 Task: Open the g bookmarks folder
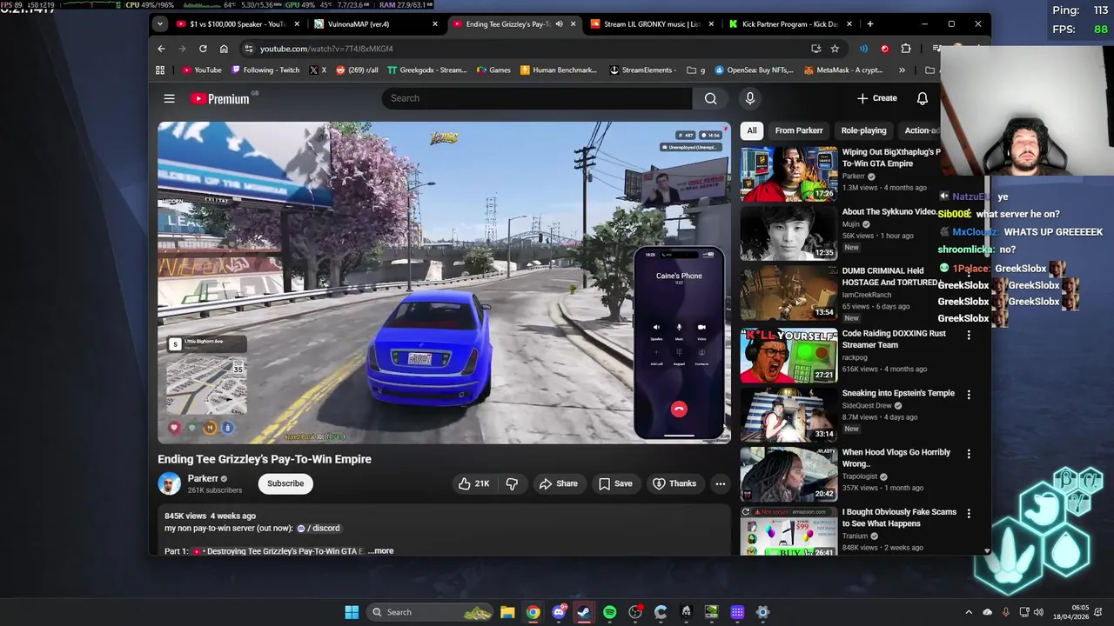[x=696, y=70]
